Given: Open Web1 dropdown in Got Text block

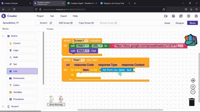Looking at the screenshot, I should click(78, 60).
